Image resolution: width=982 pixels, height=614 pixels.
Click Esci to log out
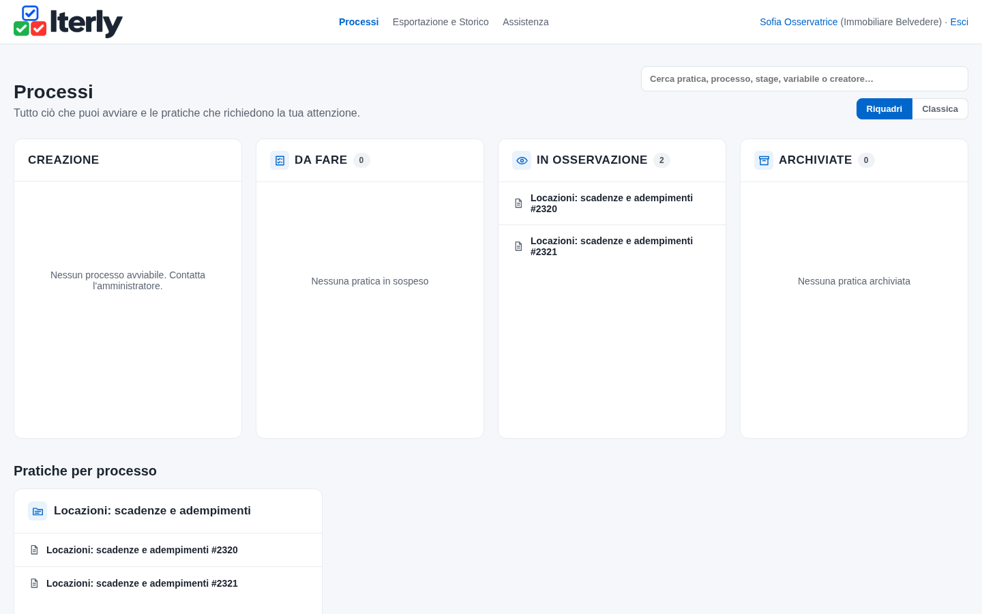pyautogui.click(x=959, y=22)
